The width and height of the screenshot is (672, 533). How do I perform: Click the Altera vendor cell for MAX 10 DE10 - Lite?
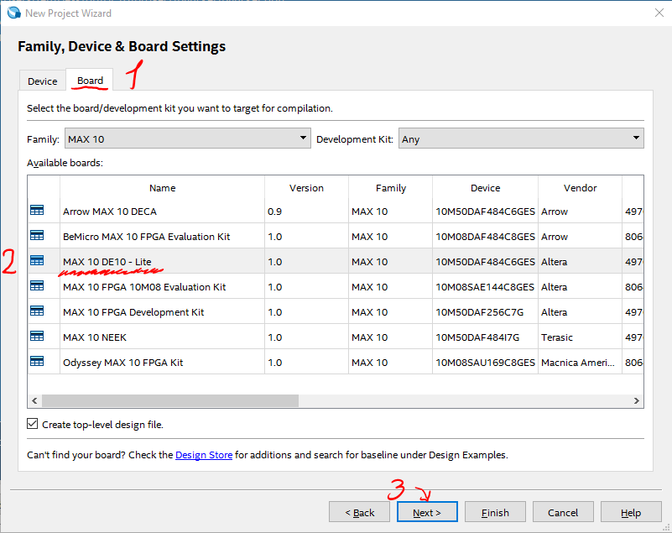click(x=581, y=262)
